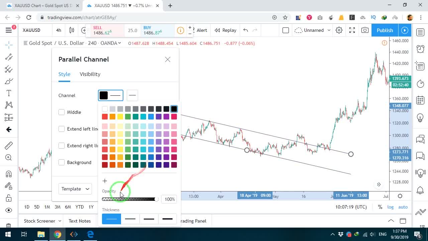Enable the Extend left line checkbox

pos(62,129)
